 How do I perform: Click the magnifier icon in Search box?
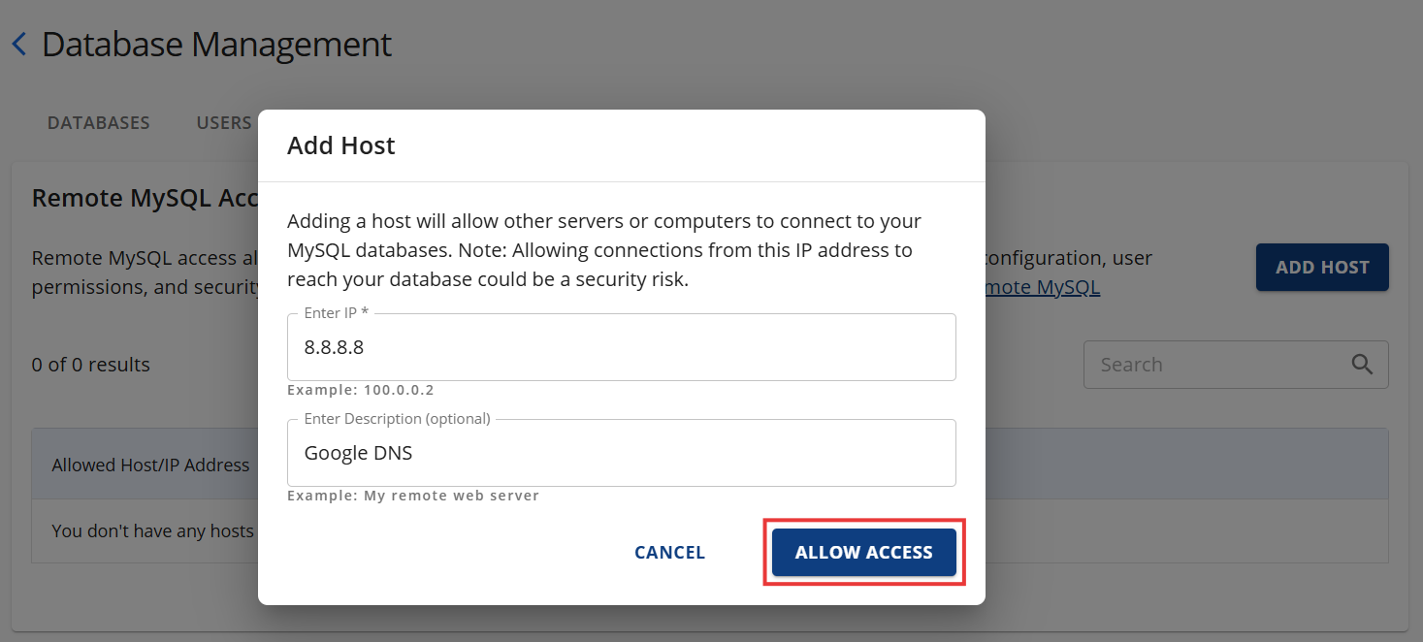click(x=1362, y=365)
